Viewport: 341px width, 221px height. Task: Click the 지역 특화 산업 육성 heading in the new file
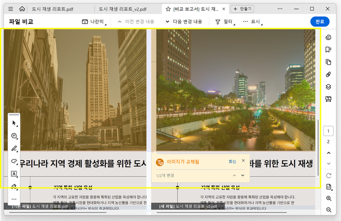(221, 187)
